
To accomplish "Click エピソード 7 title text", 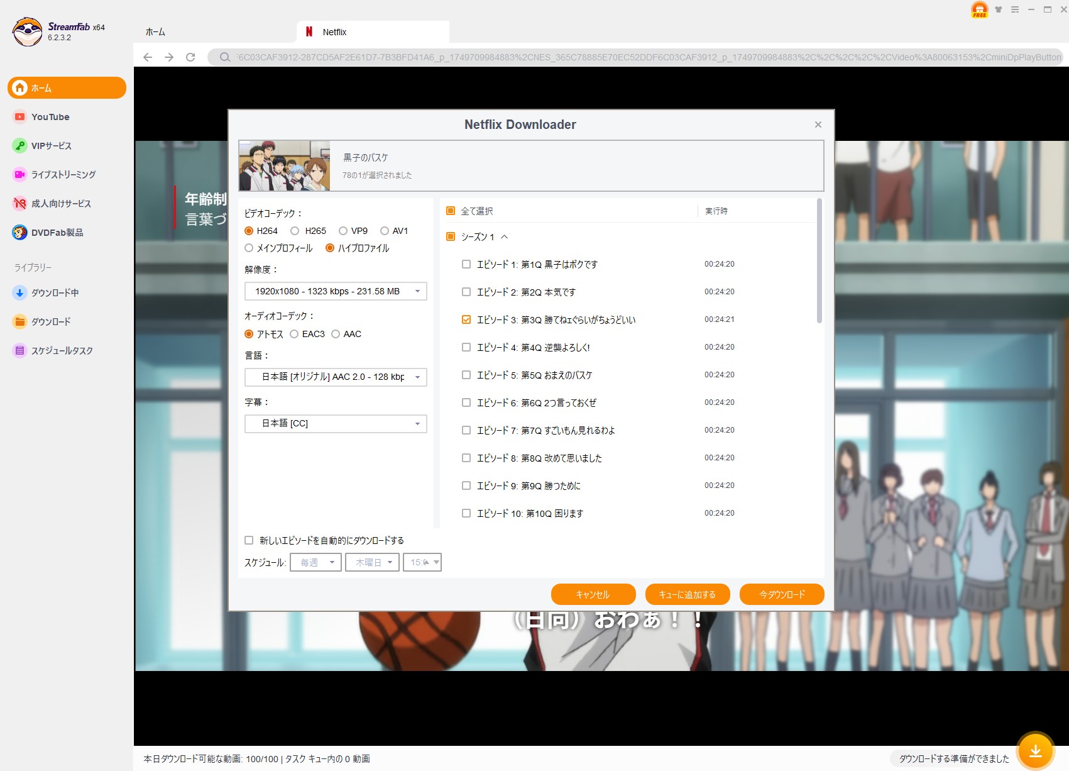I will click(x=545, y=430).
